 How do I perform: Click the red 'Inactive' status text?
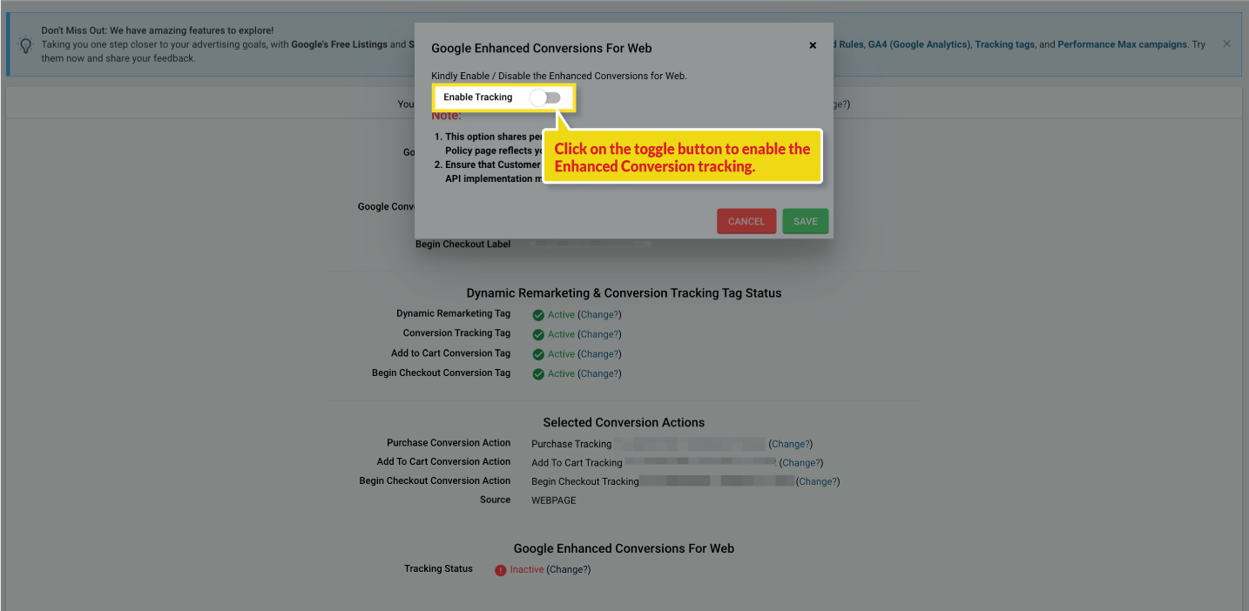click(x=527, y=569)
